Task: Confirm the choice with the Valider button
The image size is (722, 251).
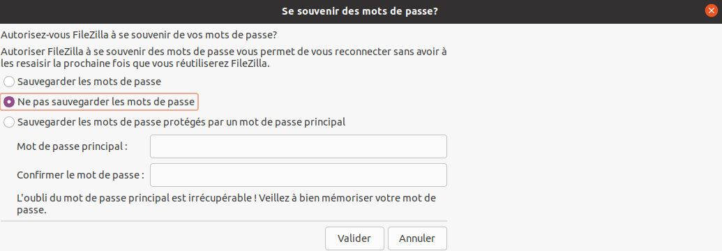Action: coord(354,238)
